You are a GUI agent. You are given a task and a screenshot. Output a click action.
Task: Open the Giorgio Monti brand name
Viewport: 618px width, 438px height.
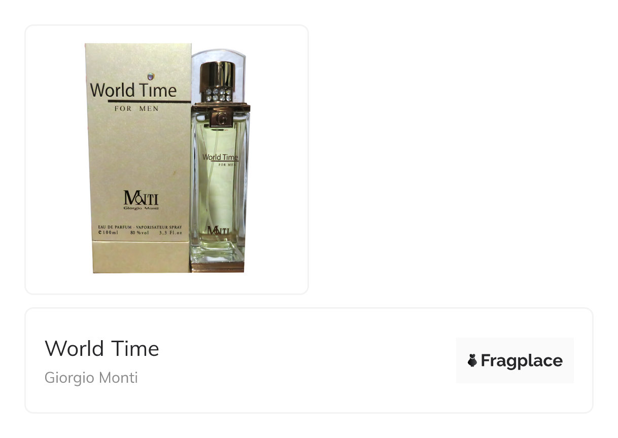coord(91,378)
